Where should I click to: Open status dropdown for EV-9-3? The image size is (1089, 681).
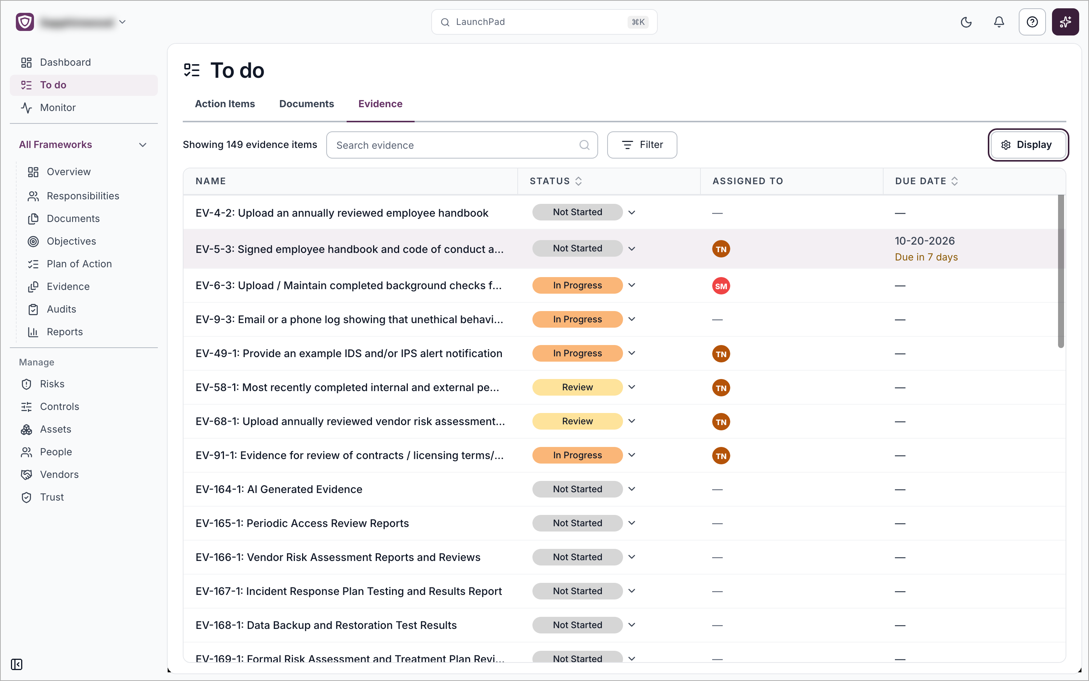pyautogui.click(x=632, y=319)
